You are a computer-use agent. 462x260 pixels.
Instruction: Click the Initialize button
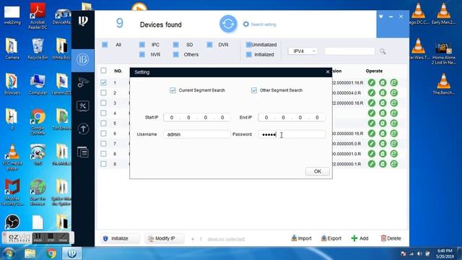point(120,238)
